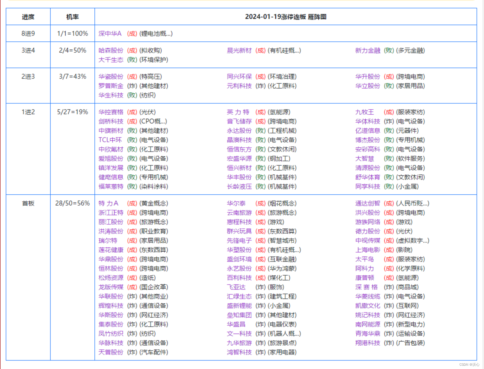
Task: Click 华瓷股份 in the 2进3 row
Action: (111, 77)
